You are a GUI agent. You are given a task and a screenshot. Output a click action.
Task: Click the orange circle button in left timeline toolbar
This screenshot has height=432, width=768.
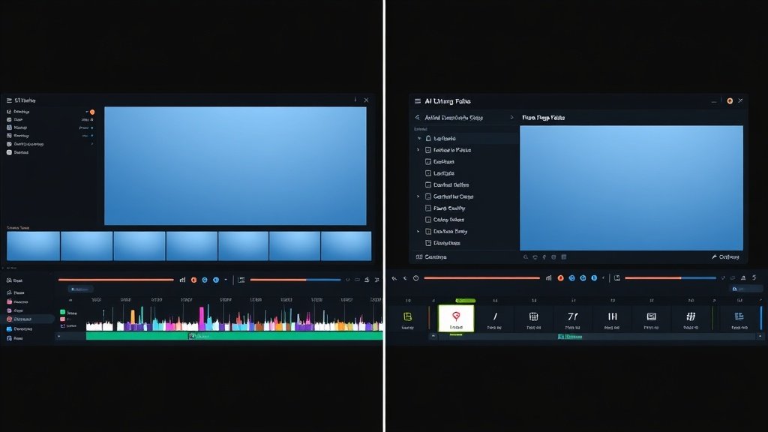pyautogui.click(x=194, y=280)
